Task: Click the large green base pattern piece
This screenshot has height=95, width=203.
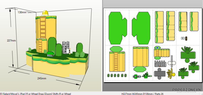Action: tap(118, 28)
